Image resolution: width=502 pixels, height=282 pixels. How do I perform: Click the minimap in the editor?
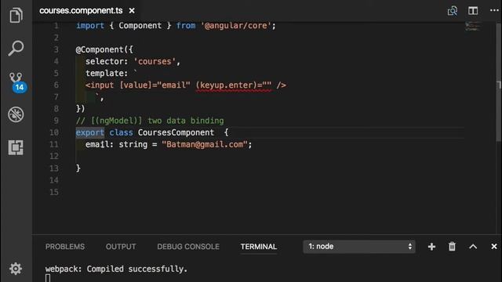(x=472, y=26)
